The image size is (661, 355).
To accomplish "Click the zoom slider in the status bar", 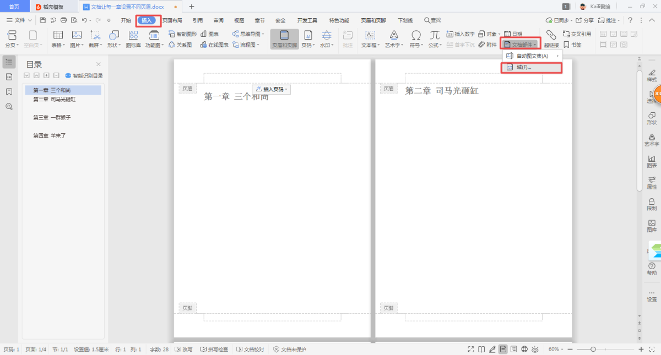I will 593,349.
